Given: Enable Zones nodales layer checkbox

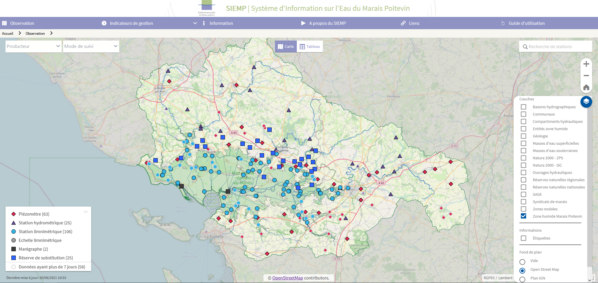Looking at the screenshot, I should [x=524, y=209].
